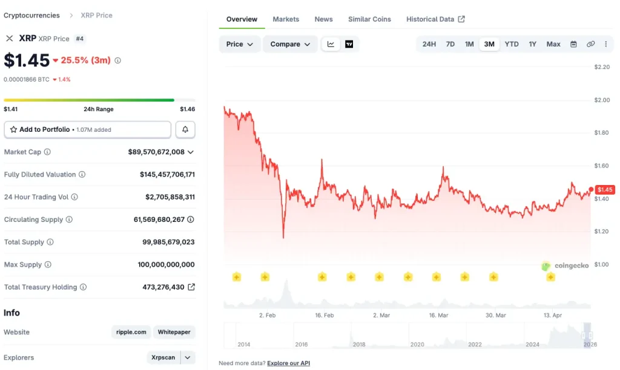Switch to TradingView chart icon

pos(349,44)
